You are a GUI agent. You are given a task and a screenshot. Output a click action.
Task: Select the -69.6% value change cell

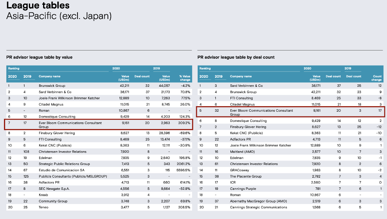pyautogui.click(x=185, y=133)
